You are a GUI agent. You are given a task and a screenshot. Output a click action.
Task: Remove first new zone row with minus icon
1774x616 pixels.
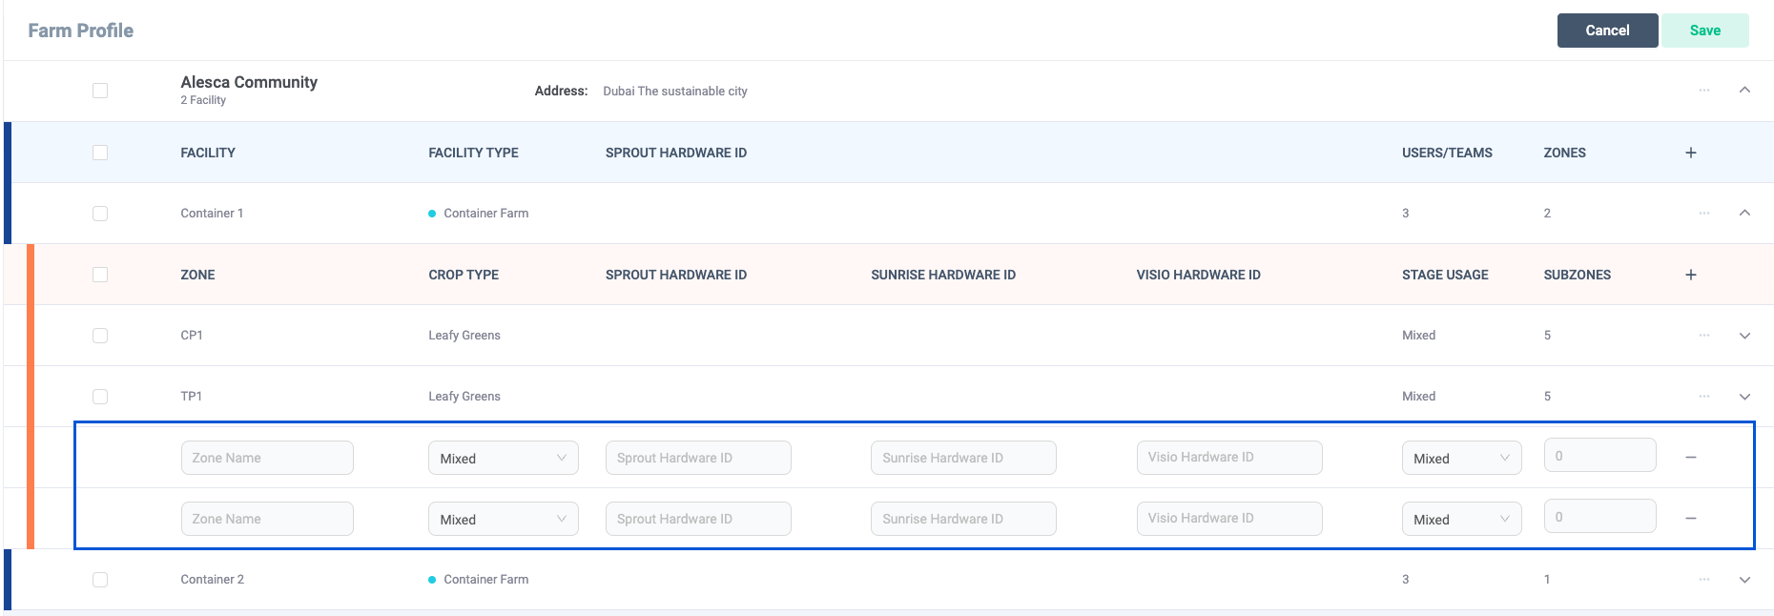(1690, 458)
